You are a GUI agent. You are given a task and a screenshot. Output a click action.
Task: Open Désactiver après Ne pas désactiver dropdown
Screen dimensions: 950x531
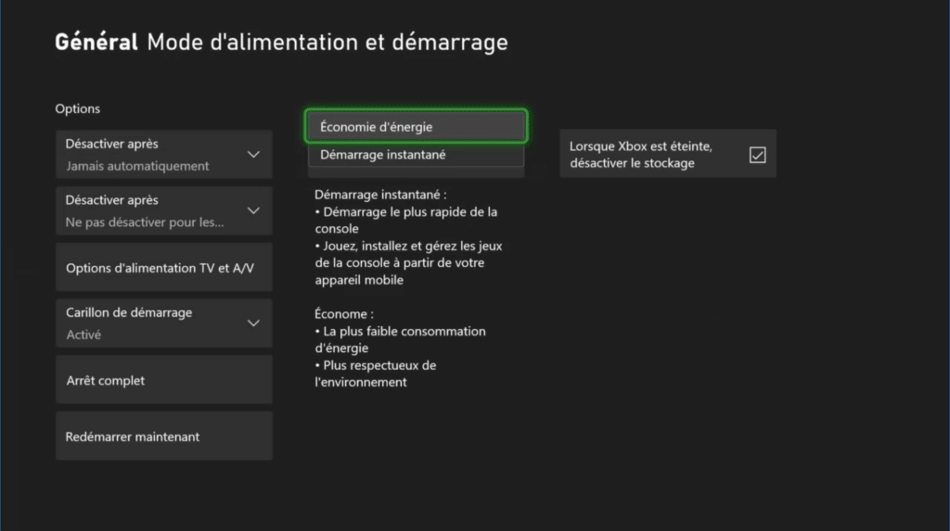pos(163,210)
